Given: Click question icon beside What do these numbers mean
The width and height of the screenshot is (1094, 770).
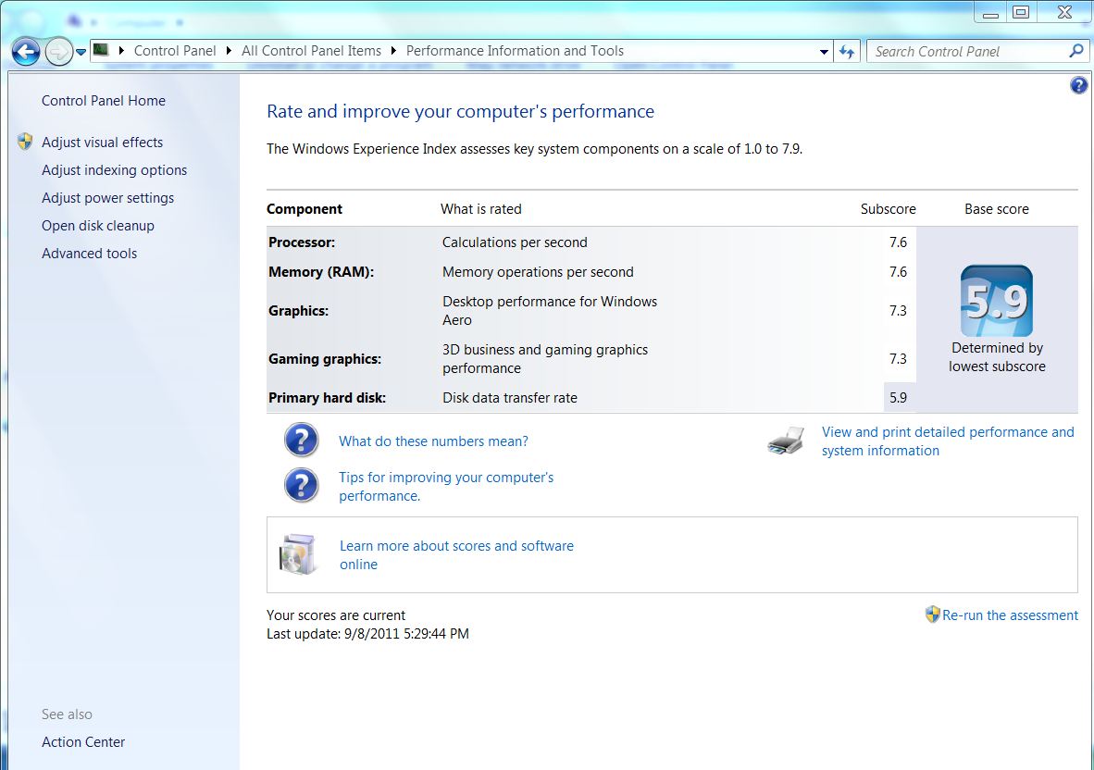Looking at the screenshot, I should point(302,441).
